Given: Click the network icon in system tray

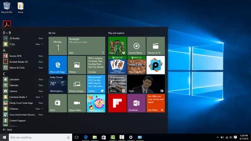Looking at the screenshot, I should (227, 137).
